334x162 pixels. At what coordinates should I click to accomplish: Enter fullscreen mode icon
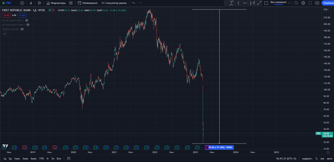click(x=310, y=3)
